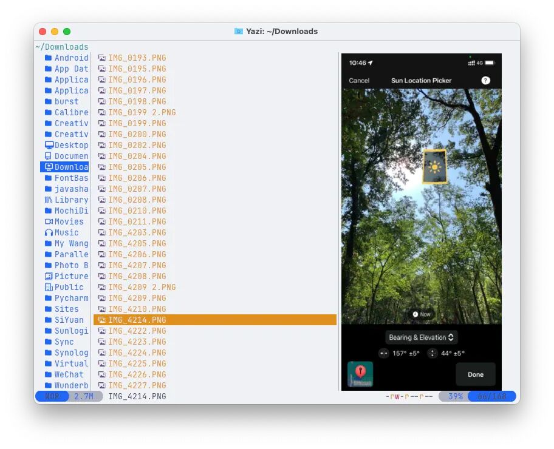This screenshot has height=449, width=554.
Task: Click the Desktop monitor icon in the sidebar
Action: click(49, 145)
